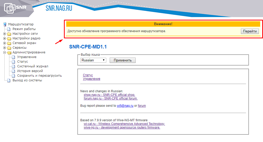Open Сервисы section label
263x142 pixels.
point(19,48)
